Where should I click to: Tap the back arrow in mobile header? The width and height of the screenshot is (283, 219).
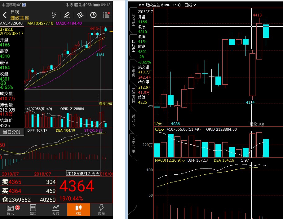tap(4, 15)
